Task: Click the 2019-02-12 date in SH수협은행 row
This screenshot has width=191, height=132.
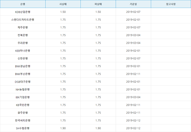Action: (133, 128)
